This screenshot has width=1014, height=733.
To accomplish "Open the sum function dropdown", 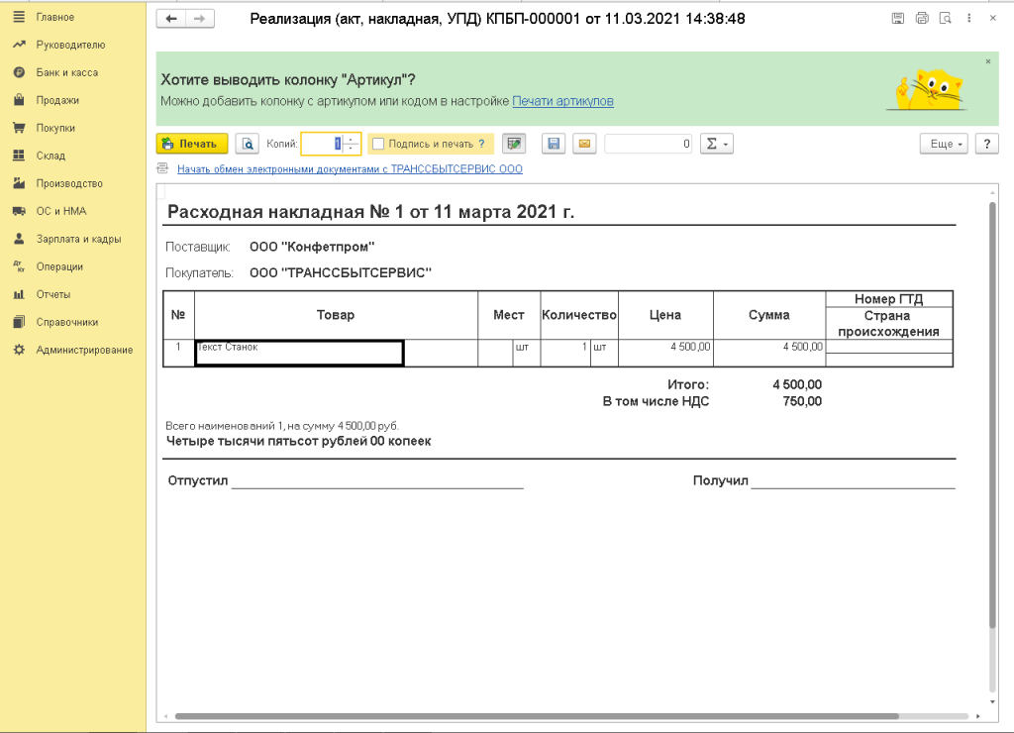I will tap(716, 144).
